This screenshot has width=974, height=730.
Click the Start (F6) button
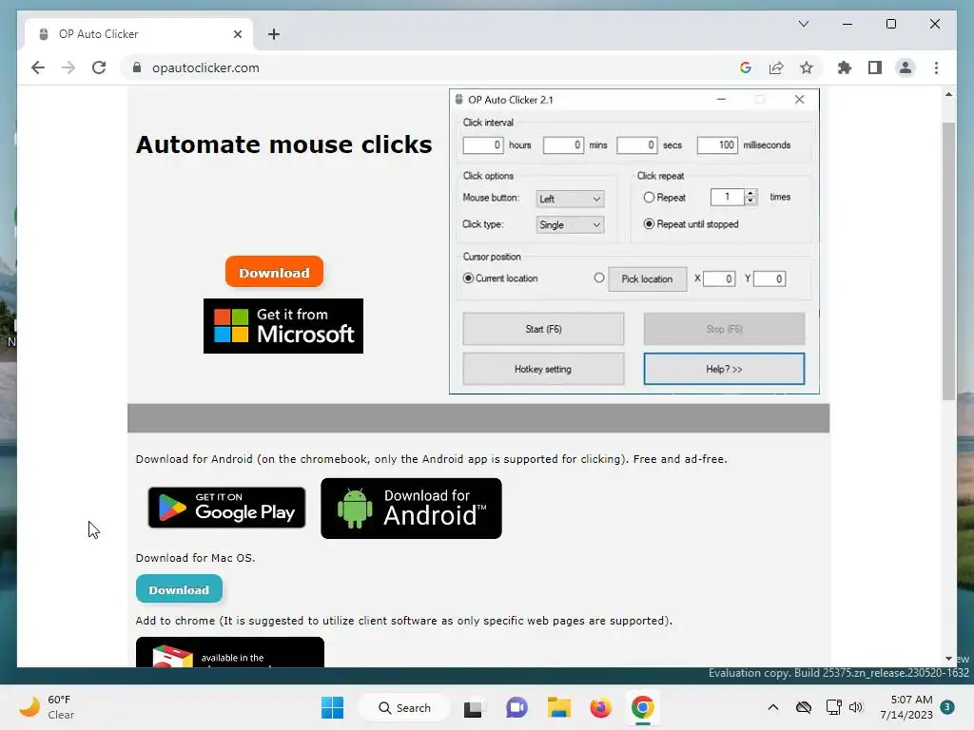point(543,328)
